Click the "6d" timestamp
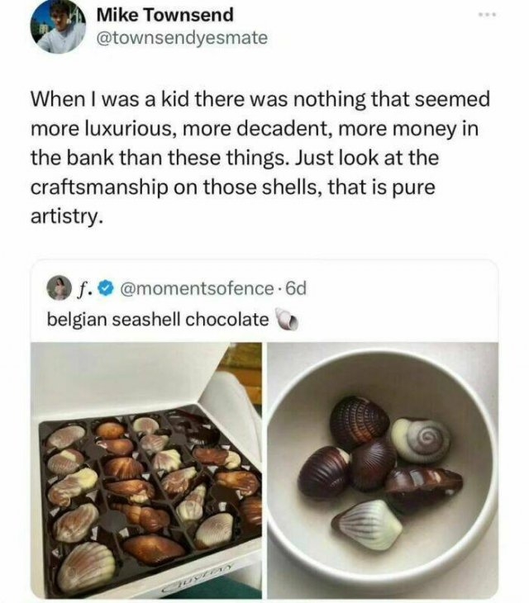Image resolution: width=529 pixels, height=603 pixels. pos(293,288)
